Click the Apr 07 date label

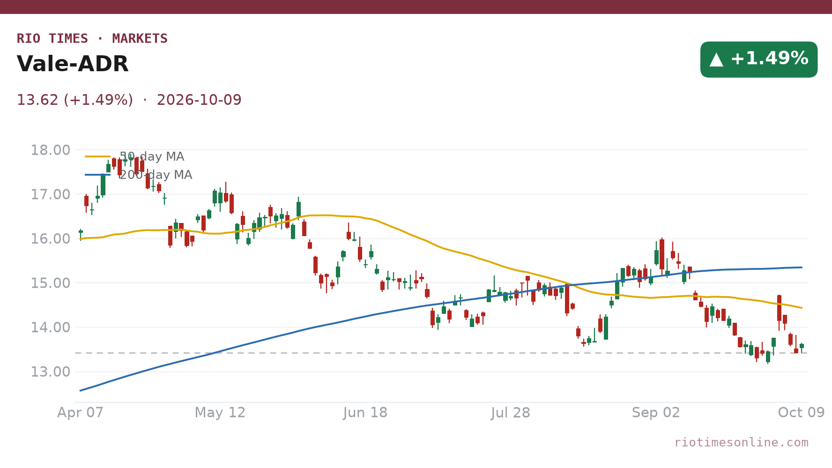click(80, 413)
